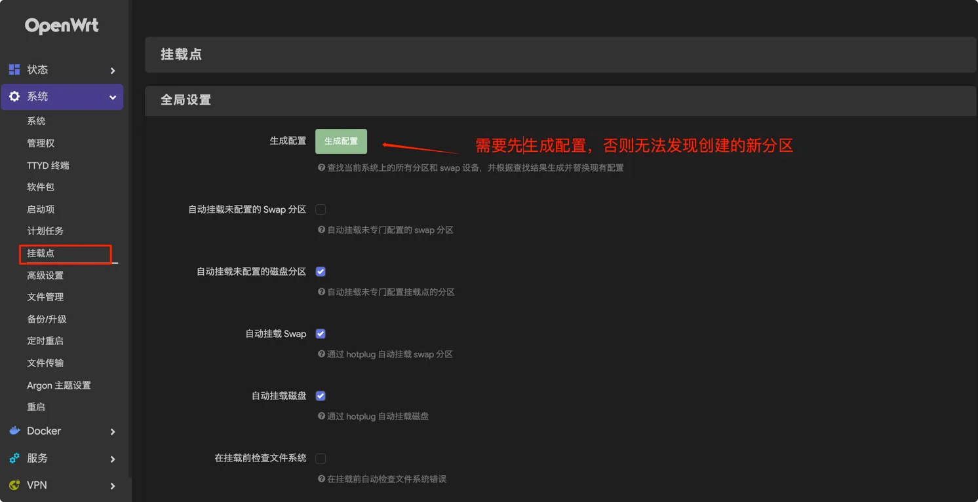Image resolution: width=978 pixels, height=502 pixels.
Task: Open TTYD 终端 page
Action: click(48, 166)
